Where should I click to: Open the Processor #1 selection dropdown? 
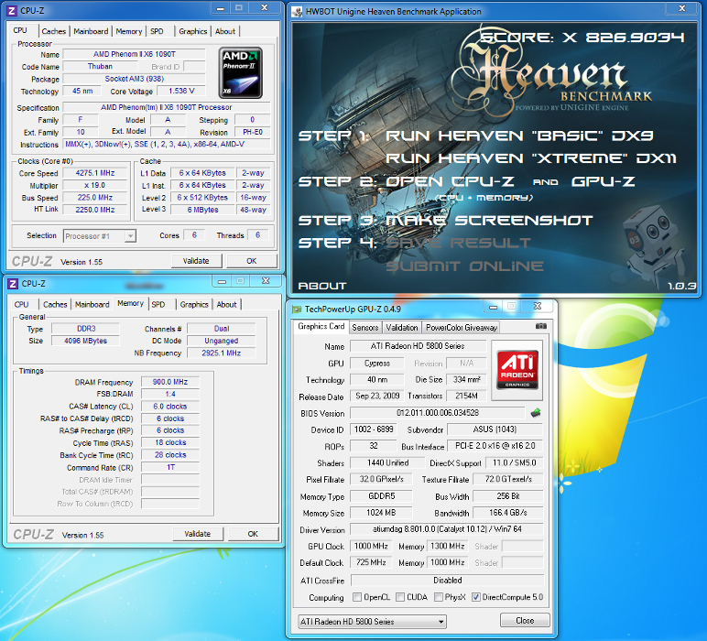tap(130, 235)
